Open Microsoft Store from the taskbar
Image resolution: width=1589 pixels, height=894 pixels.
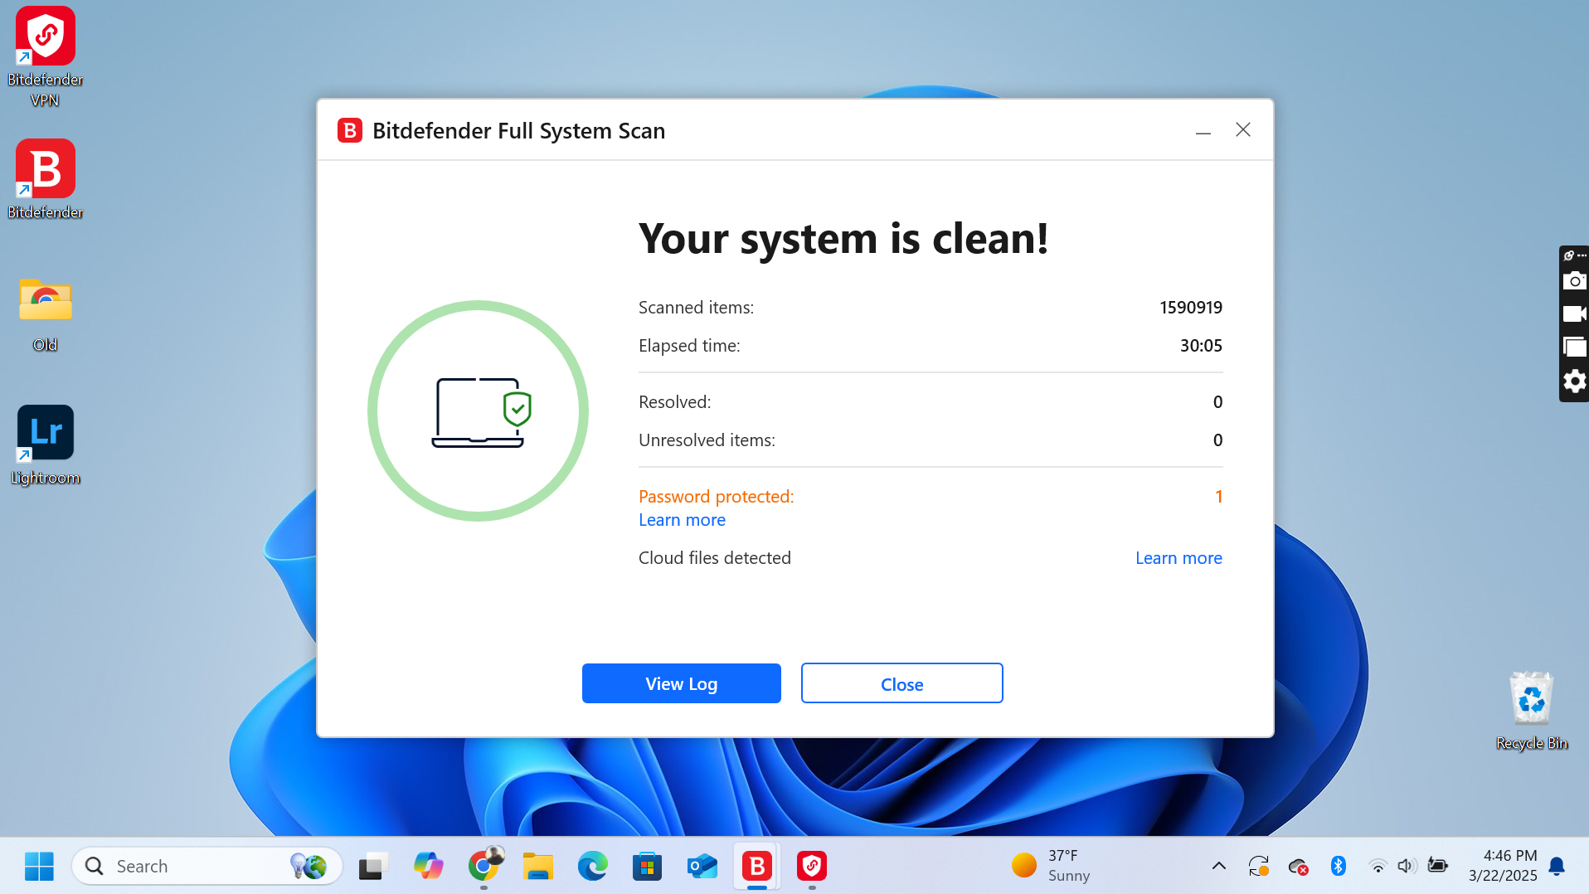(647, 866)
